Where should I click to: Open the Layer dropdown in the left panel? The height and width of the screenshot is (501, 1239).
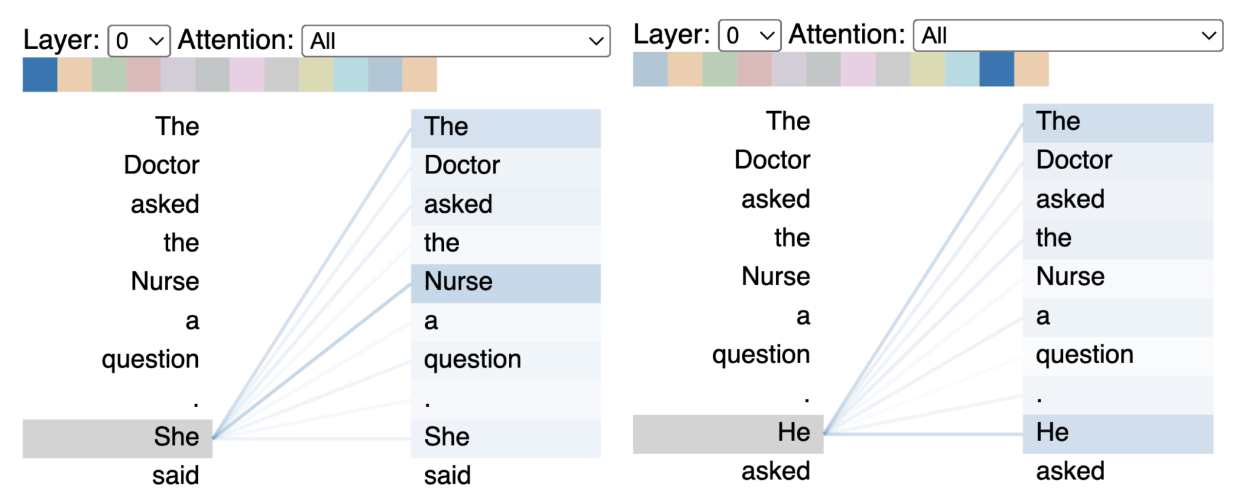click(x=138, y=40)
